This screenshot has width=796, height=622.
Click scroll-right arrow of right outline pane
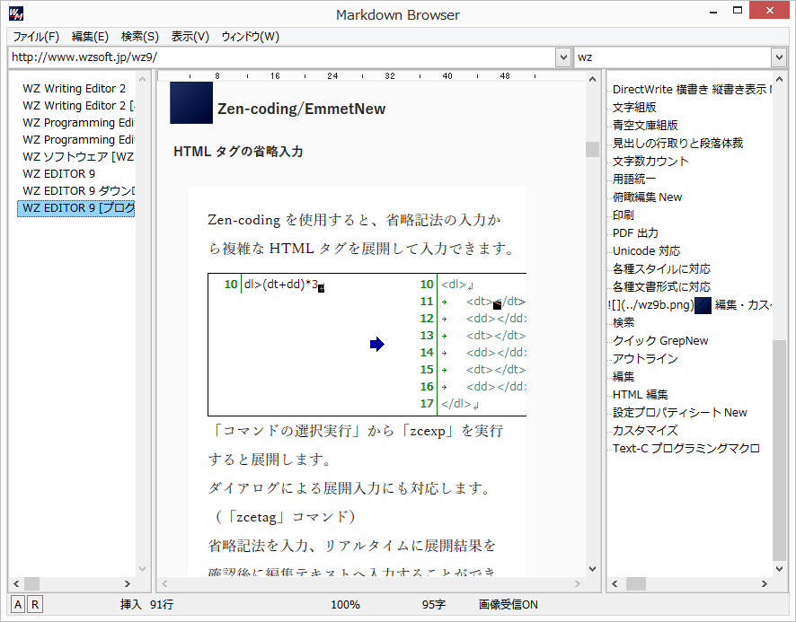coord(765,584)
